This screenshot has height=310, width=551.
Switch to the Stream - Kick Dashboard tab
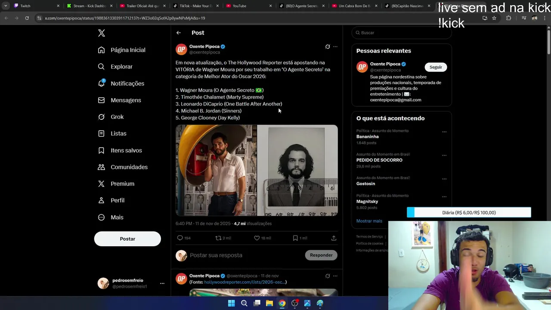tap(89, 6)
